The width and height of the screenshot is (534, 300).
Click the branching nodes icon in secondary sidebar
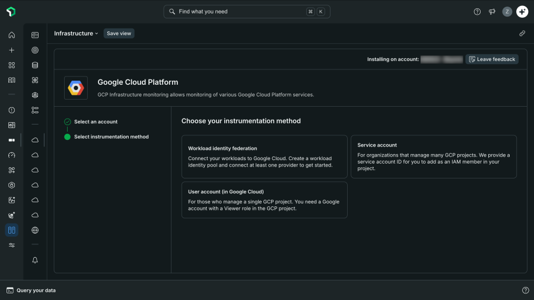pos(35,110)
